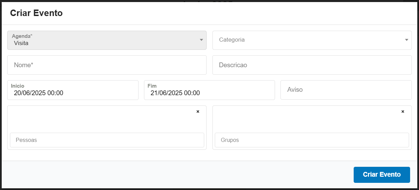The width and height of the screenshot is (419, 190).
Task: Click the Fim date 21/06/2025 00:00
Action: tap(175, 93)
